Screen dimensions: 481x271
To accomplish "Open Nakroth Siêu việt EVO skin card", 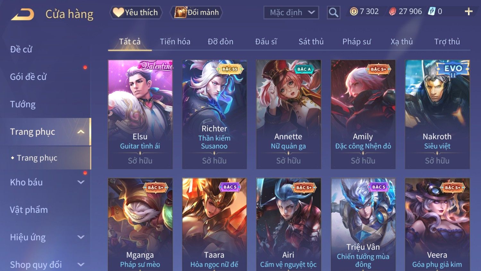I will click(x=437, y=114).
